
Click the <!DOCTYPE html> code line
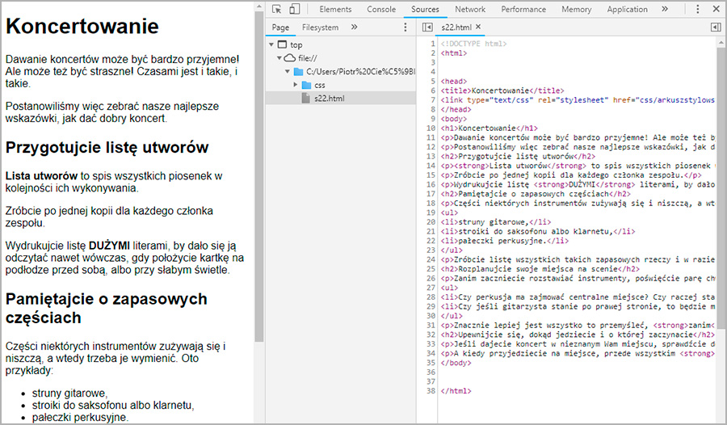(473, 44)
